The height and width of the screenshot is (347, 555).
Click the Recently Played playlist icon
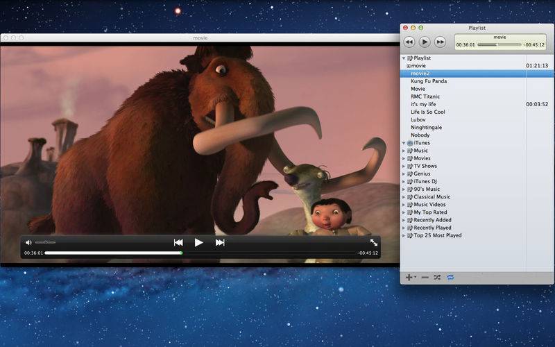(x=410, y=228)
